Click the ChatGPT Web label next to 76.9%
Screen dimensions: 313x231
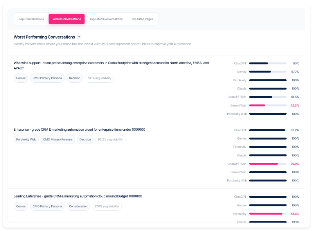click(x=237, y=164)
